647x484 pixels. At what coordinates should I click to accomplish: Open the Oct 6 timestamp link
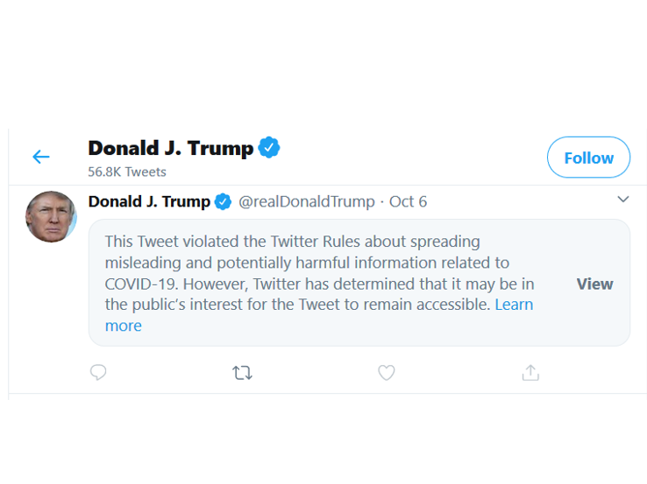point(408,202)
